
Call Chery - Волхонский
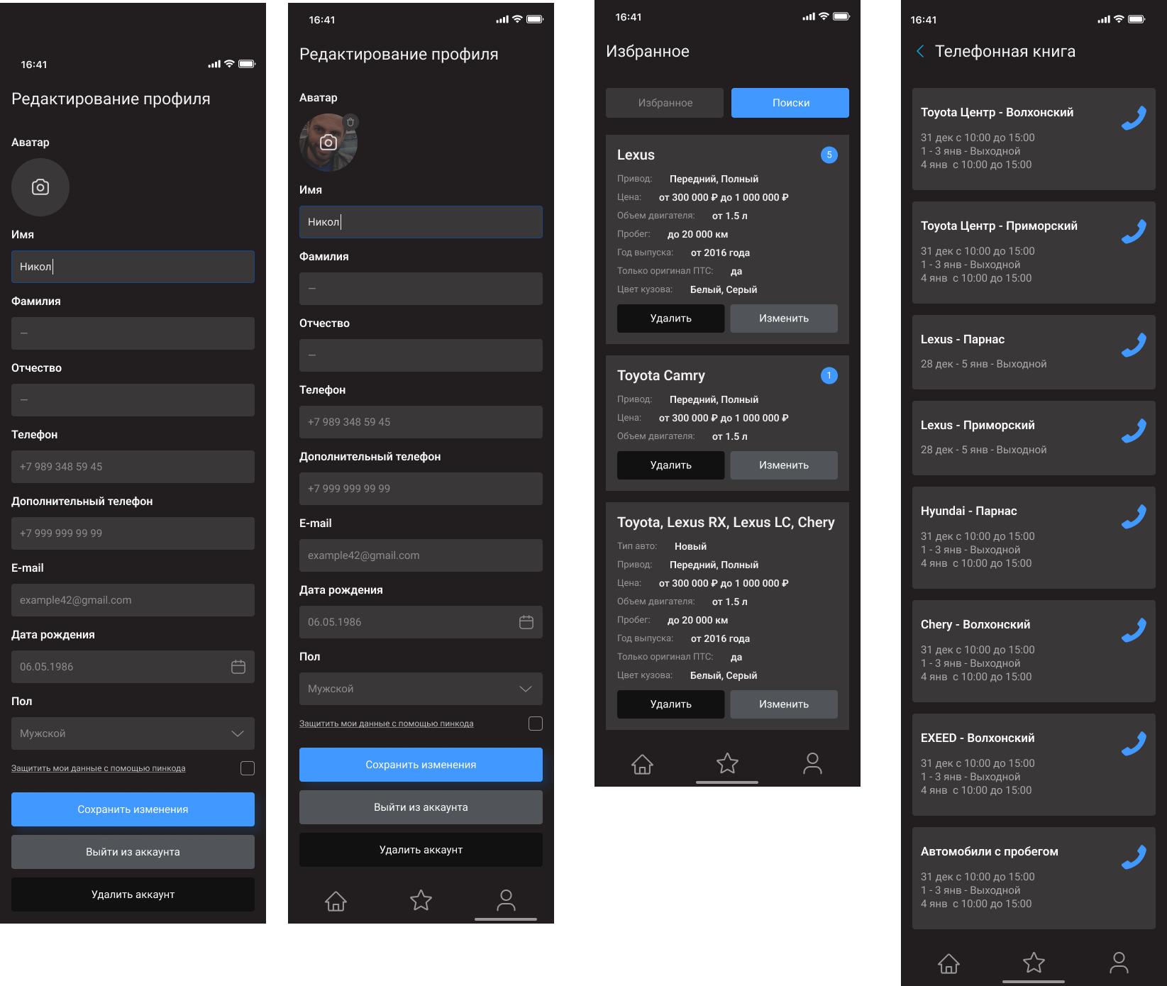tap(1134, 630)
